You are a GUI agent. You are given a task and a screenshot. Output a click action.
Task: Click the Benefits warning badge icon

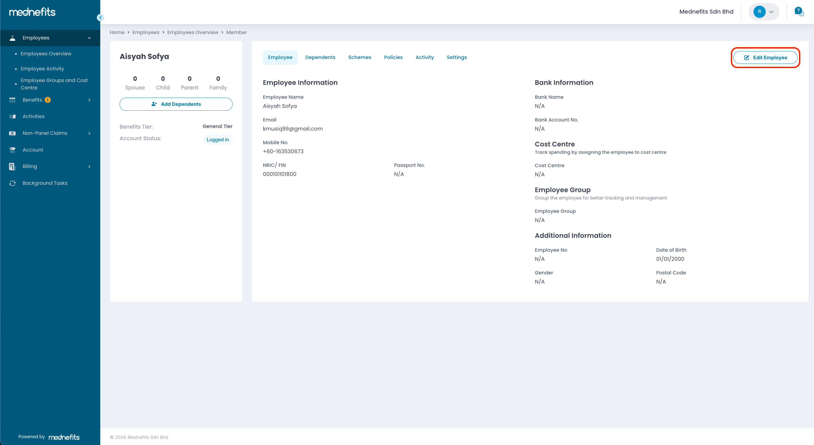coord(48,100)
